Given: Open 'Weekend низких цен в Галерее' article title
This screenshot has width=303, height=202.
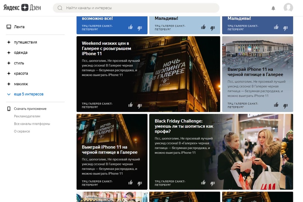Looking at the screenshot, I should (x=107, y=49).
